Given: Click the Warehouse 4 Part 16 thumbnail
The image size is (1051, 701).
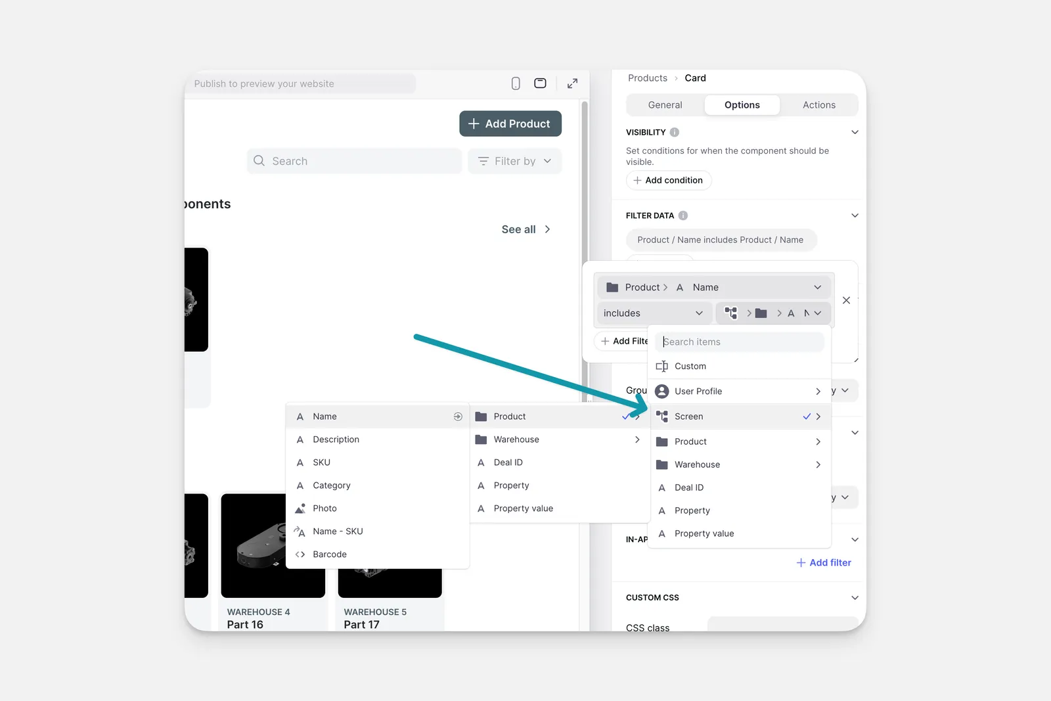Looking at the screenshot, I should pos(273,545).
